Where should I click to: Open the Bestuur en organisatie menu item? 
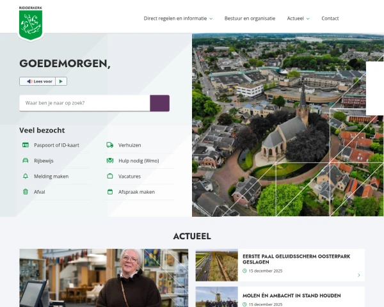click(x=250, y=19)
